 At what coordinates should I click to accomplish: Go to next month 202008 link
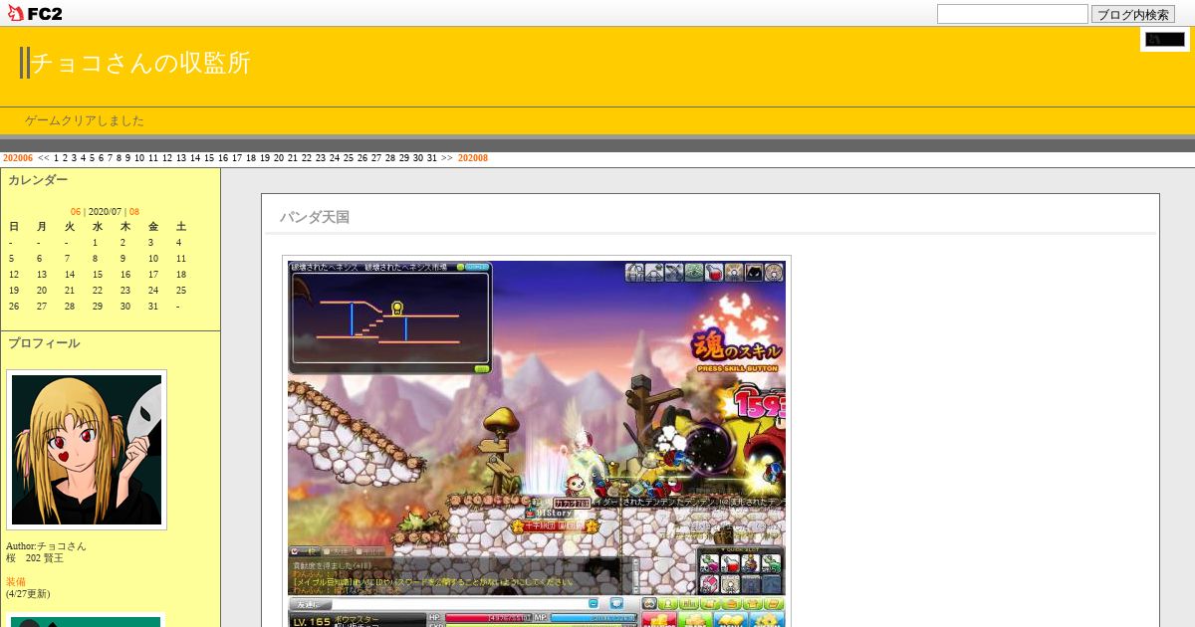pos(473,158)
